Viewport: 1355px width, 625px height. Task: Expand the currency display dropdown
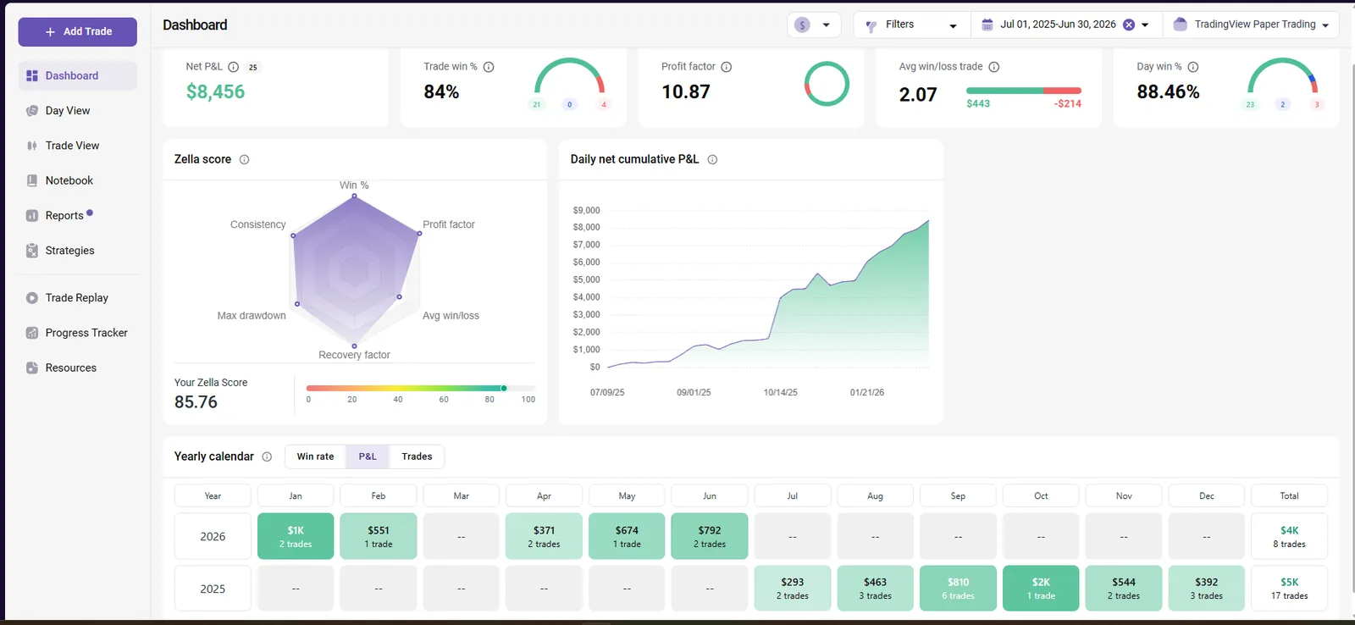[x=826, y=25]
